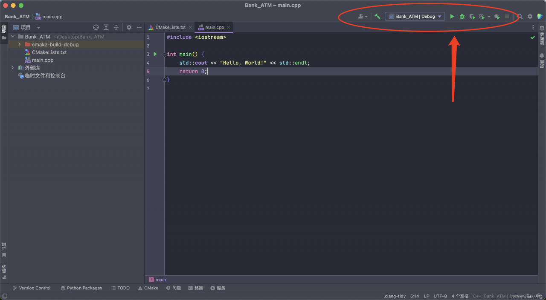Hide the project panel with the minus icon
Image resolution: width=546 pixels, height=300 pixels.
(139, 27)
